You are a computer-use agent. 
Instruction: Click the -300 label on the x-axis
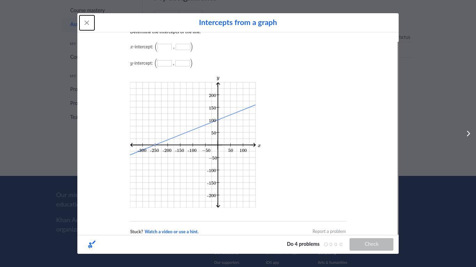tap(141, 151)
